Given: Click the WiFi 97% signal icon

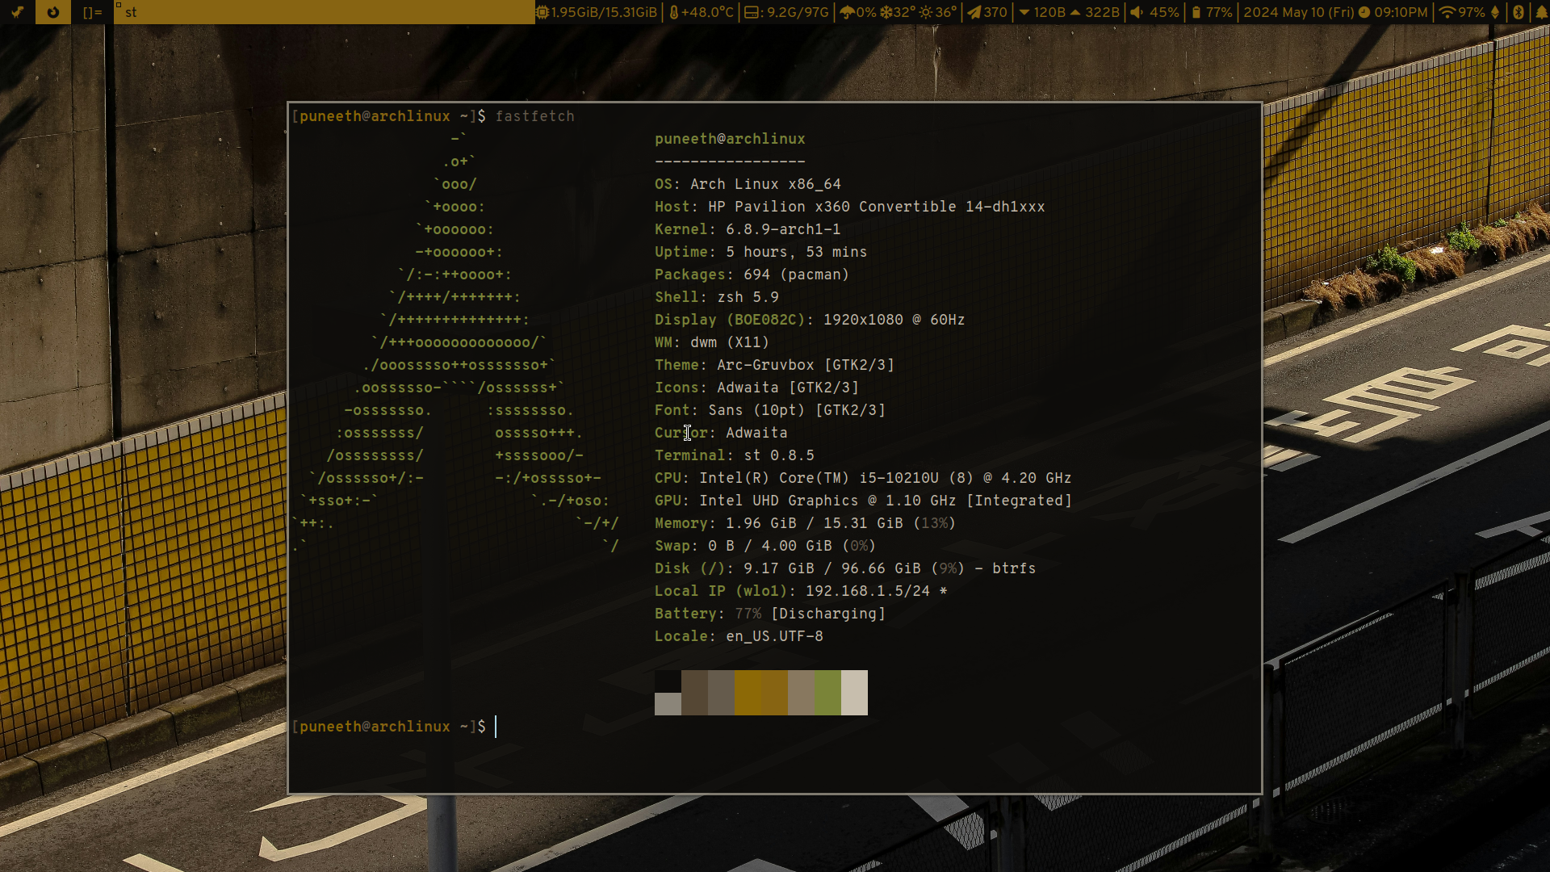Looking at the screenshot, I should pos(1447,12).
